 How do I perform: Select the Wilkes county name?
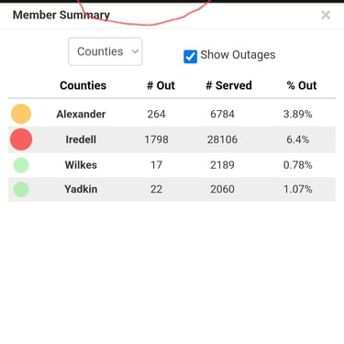(81, 165)
